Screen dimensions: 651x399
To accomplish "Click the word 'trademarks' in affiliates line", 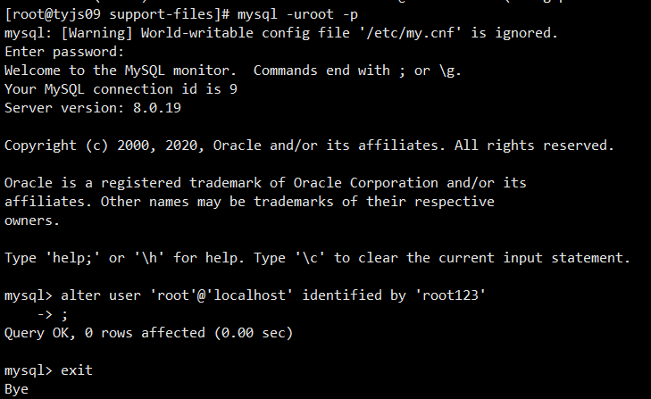I will 293,202.
